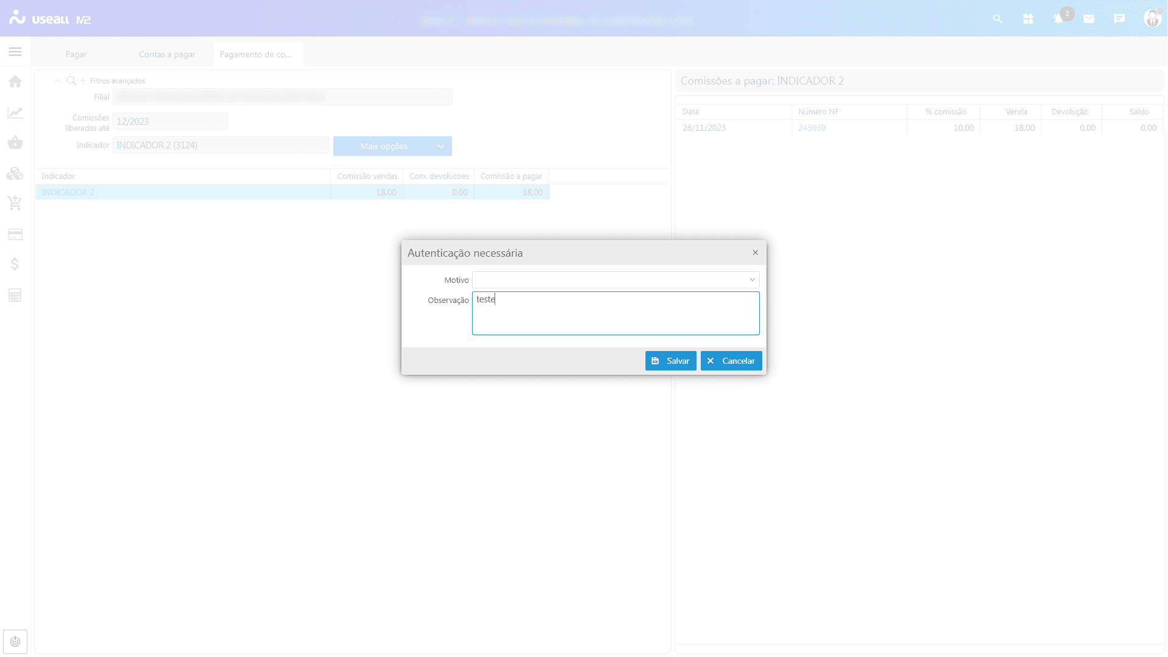Open the stock boxes sidebar icon

15,173
